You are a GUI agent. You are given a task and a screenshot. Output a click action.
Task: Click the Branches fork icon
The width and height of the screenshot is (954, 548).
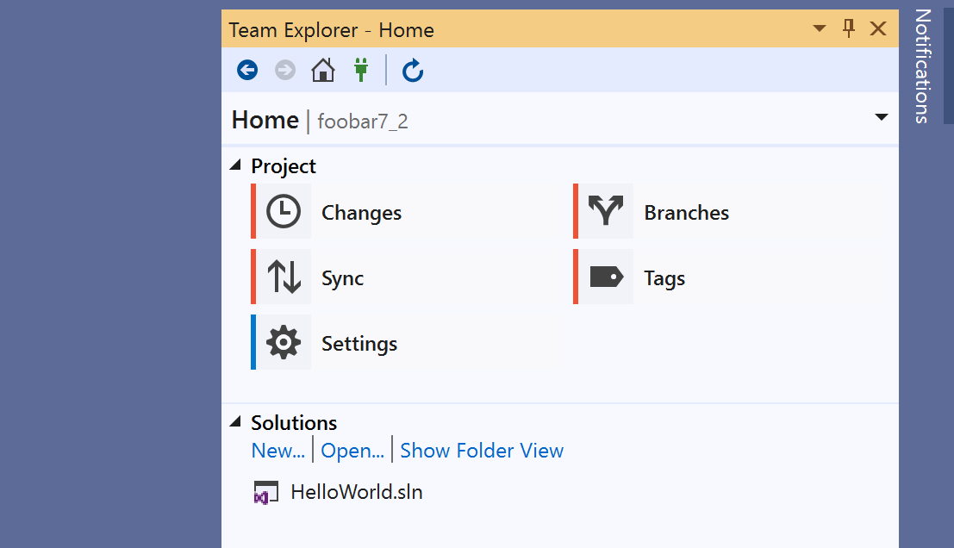[605, 210]
